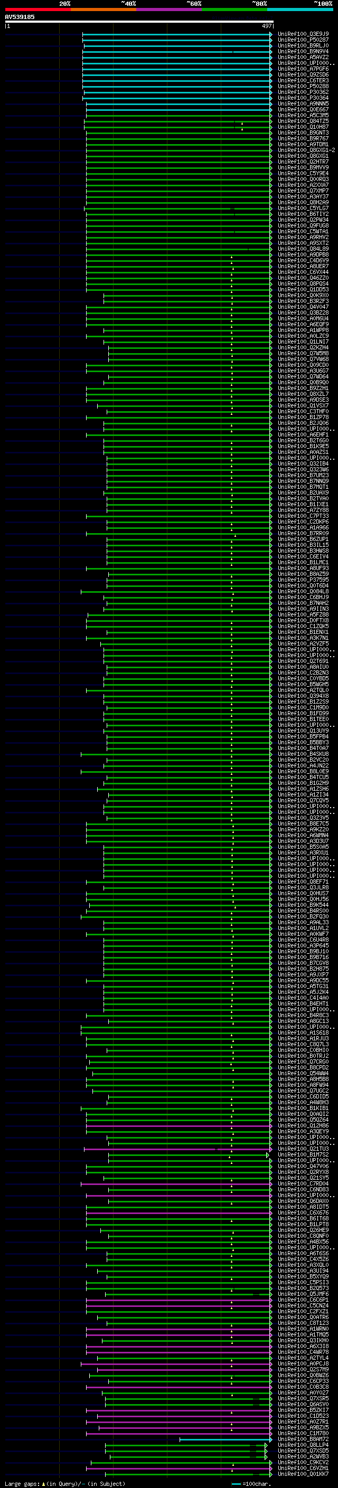Select label UniRef100_Q1DD53
The width and height of the screenshot is (338, 1488).
click(303, 289)
